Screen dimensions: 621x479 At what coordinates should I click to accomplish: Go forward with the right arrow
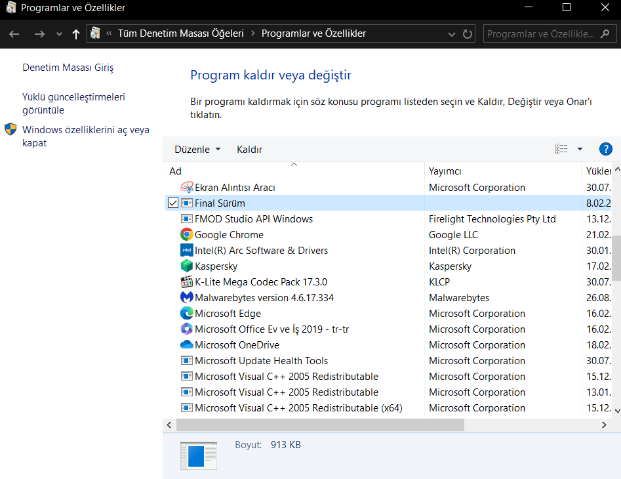(x=39, y=34)
